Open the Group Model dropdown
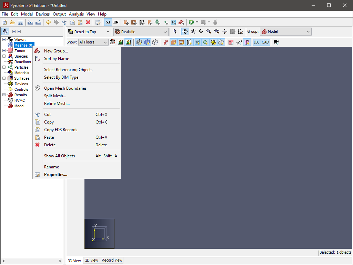This screenshot has height=265, width=353. click(x=286, y=31)
